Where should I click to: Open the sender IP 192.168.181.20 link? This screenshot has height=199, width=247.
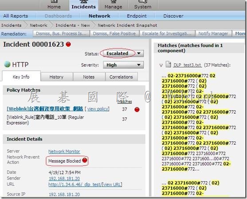[64, 178]
